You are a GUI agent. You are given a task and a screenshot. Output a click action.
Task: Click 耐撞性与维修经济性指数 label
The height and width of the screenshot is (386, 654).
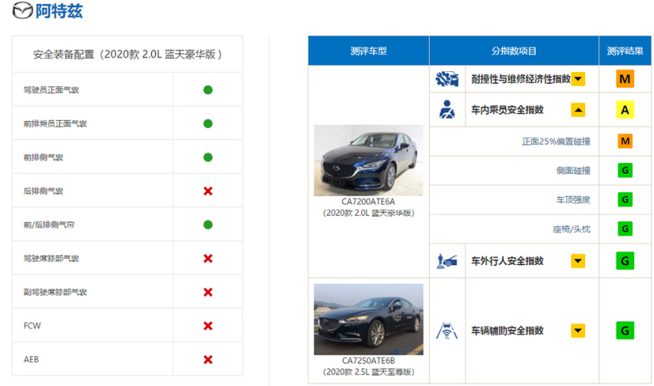click(520, 79)
